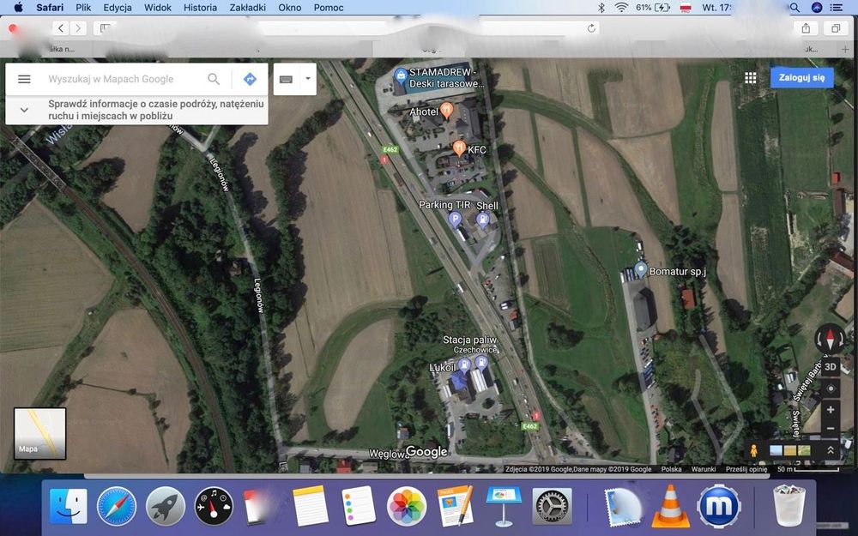The image size is (858, 536).
Task: Open directions with the blue arrow icon
Action: (250, 79)
